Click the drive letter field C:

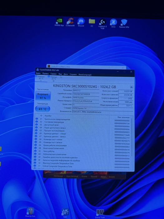click(x=86, y=104)
